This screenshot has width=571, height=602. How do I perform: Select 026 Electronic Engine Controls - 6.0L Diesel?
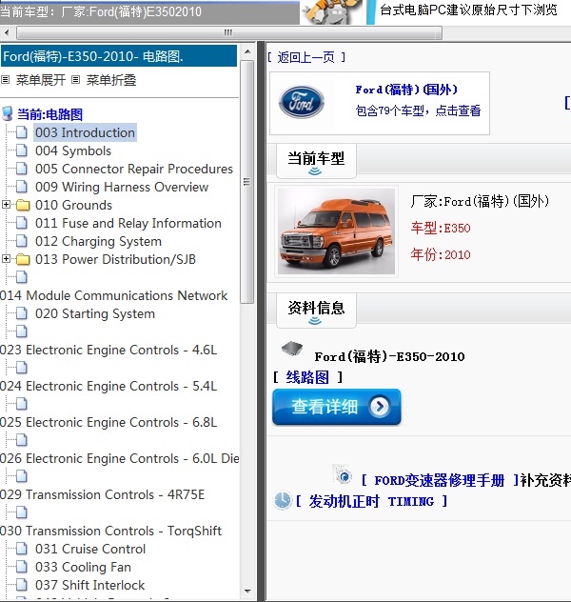click(x=119, y=458)
